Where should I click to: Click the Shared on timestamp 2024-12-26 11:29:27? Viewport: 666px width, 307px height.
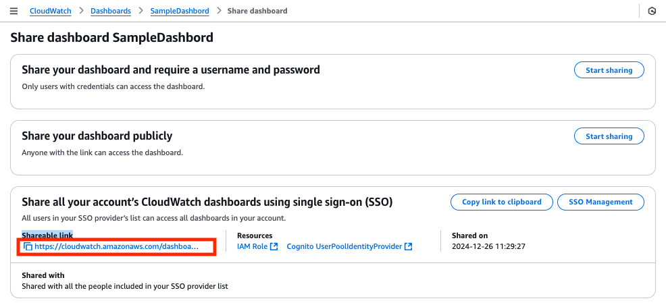tap(488, 247)
